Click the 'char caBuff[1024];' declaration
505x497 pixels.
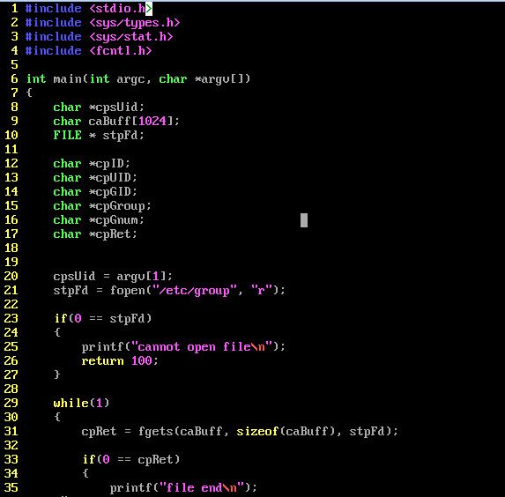click(x=116, y=122)
